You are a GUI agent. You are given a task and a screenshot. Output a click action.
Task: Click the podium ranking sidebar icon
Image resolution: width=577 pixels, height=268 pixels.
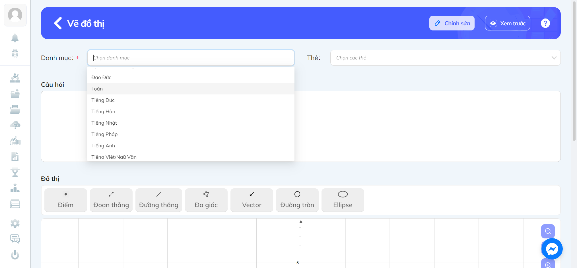pyautogui.click(x=15, y=188)
